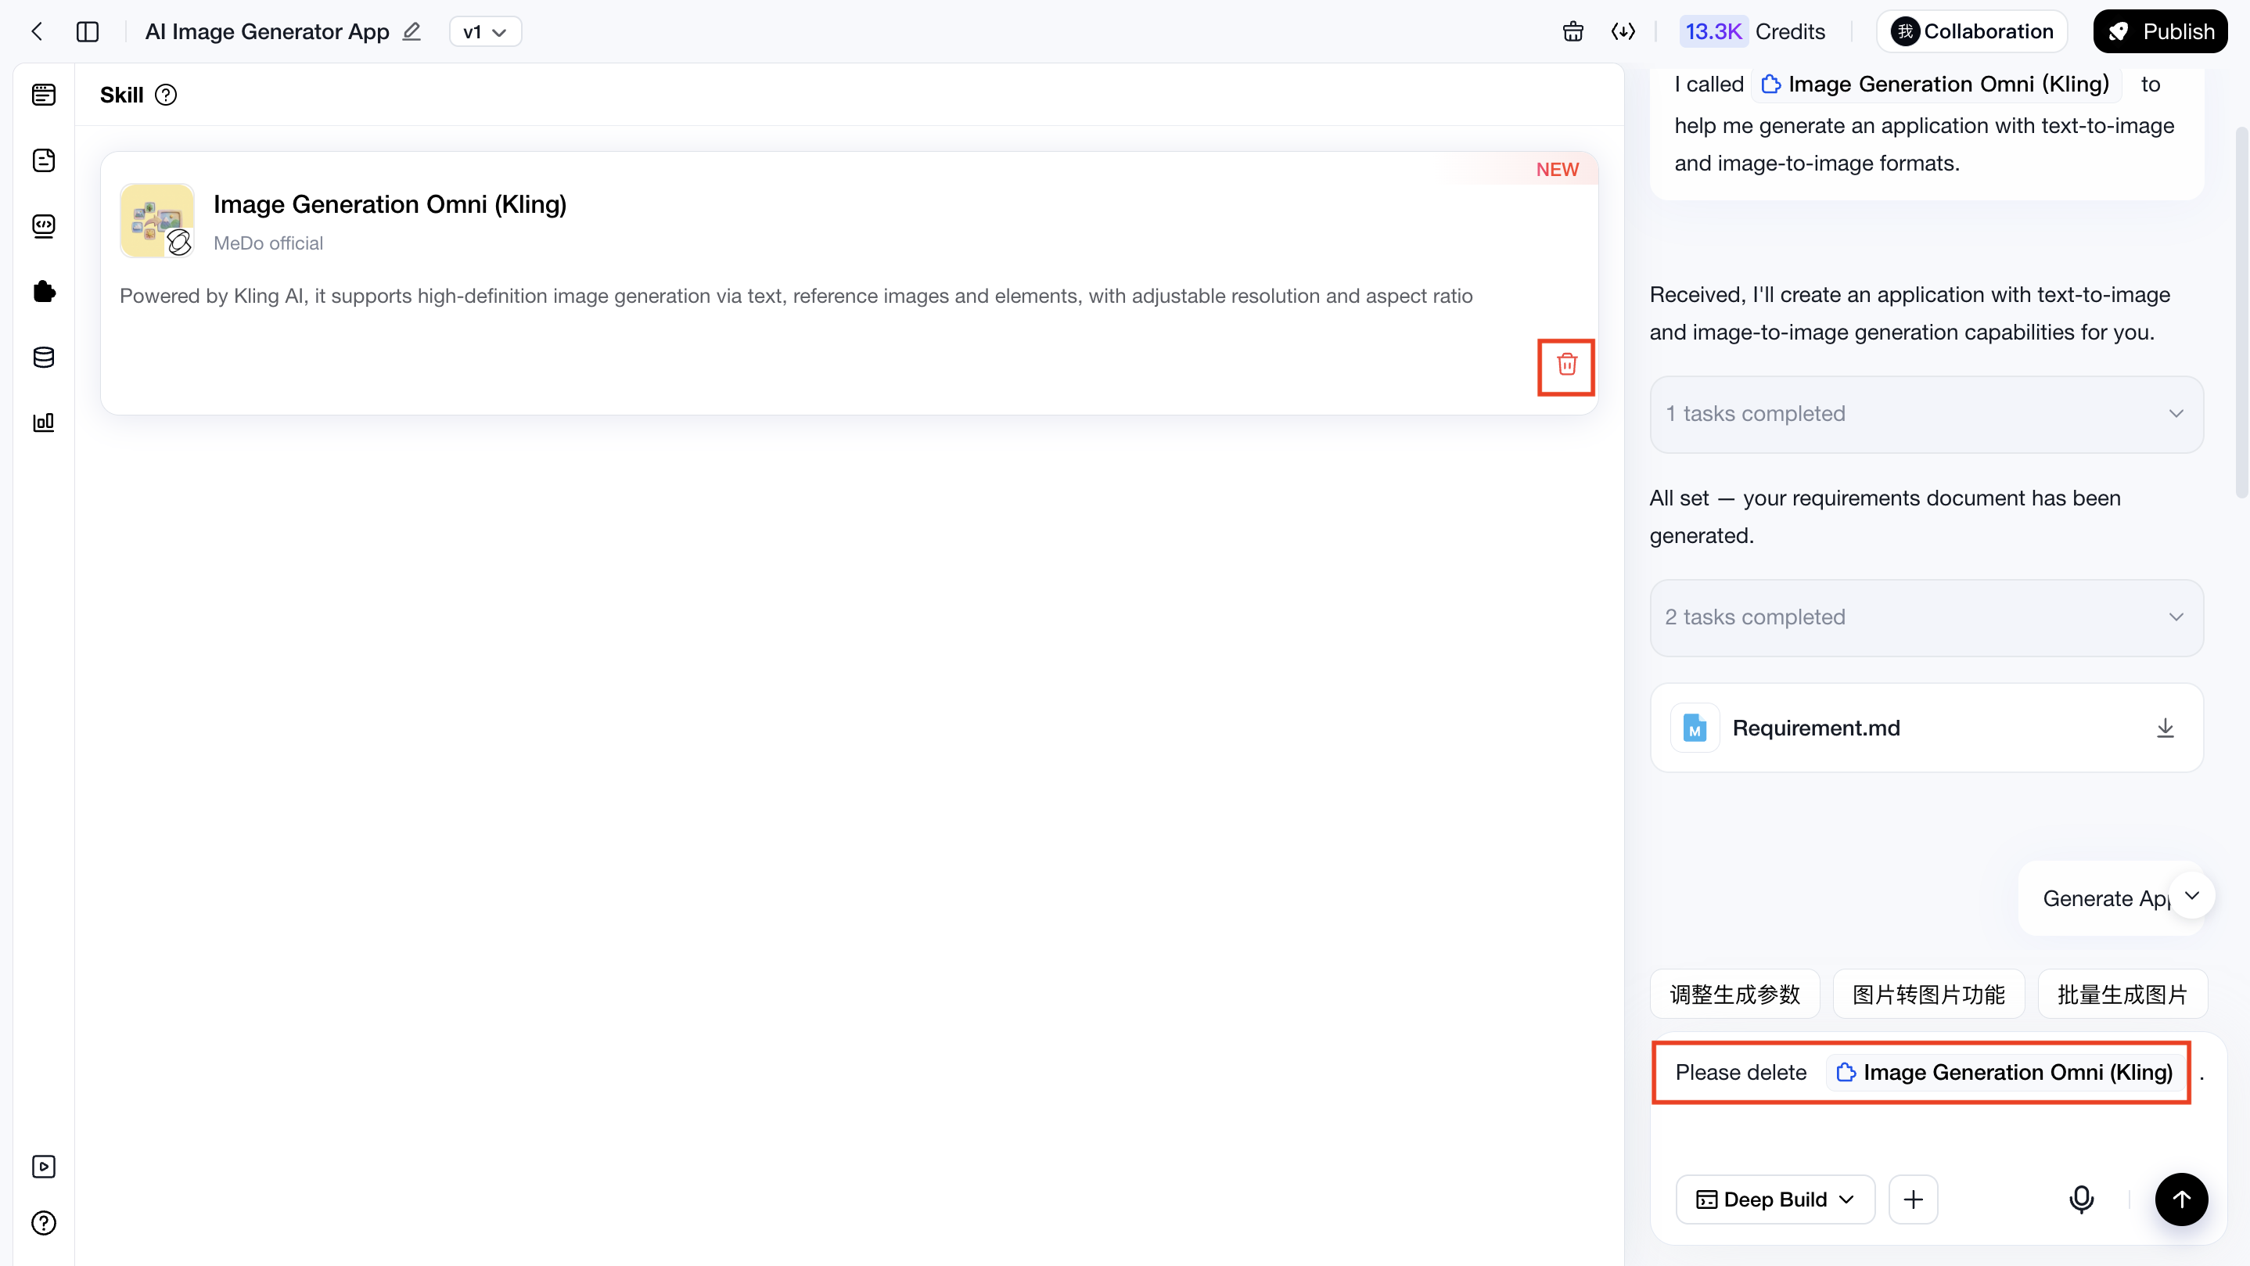The image size is (2250, 1266).
Task: Select the 调整生成参数 suggestion chip
Action: pyautogui.click(x=1734, y=994)
